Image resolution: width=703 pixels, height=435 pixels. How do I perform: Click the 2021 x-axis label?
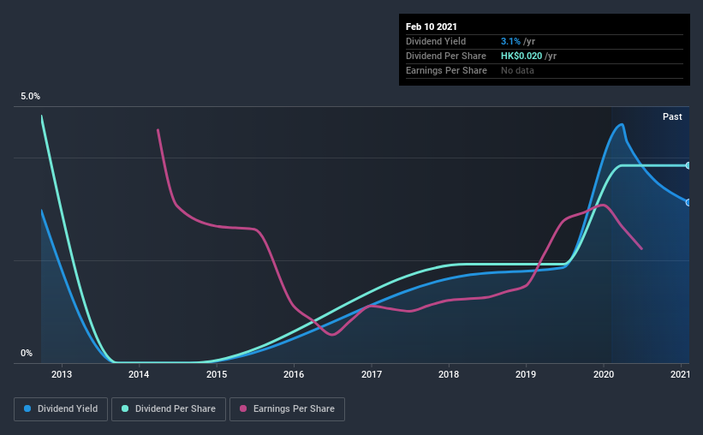[680, 374]
